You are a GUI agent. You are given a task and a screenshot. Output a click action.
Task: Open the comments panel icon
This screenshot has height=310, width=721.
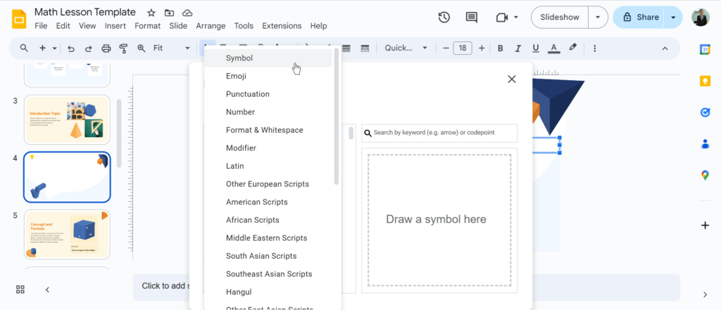pos(471,18)
